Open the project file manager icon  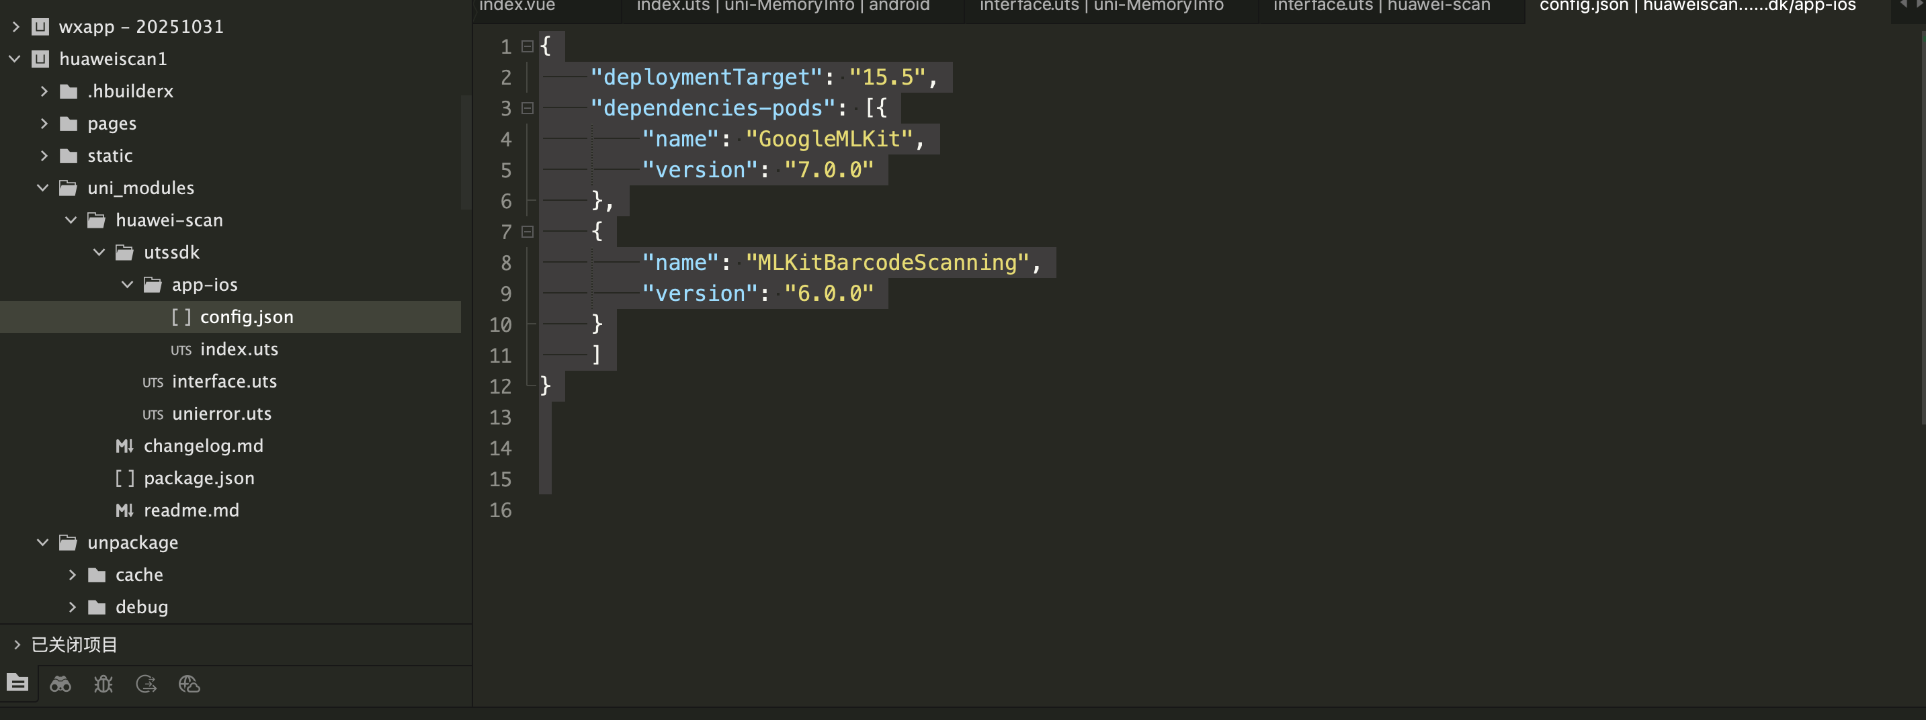(x=17, y=682)
